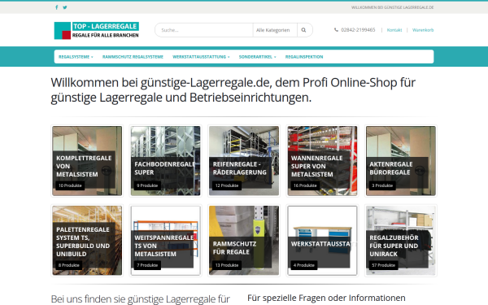Open the Werkstattausstattung workbench tile

322,241
